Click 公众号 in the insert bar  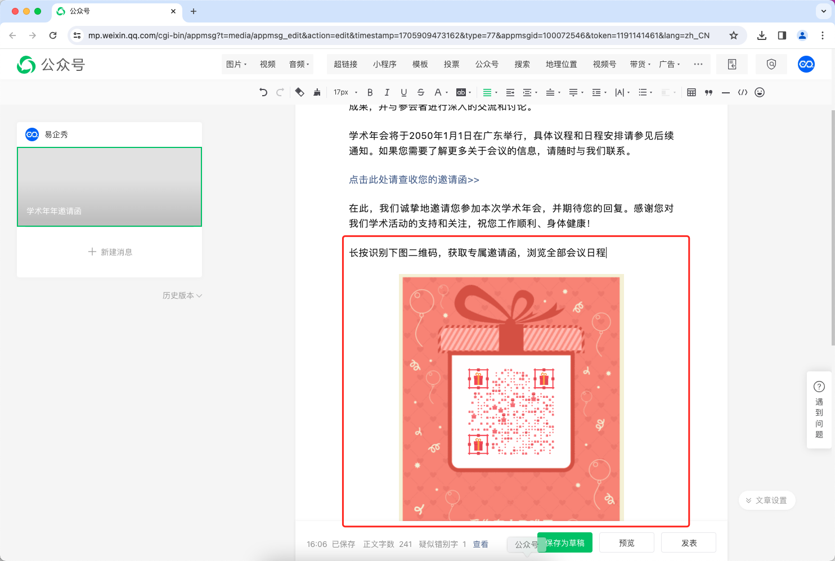point(487,64)
